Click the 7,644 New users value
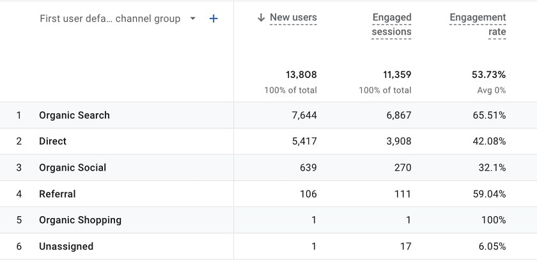 tap(304, 115)
